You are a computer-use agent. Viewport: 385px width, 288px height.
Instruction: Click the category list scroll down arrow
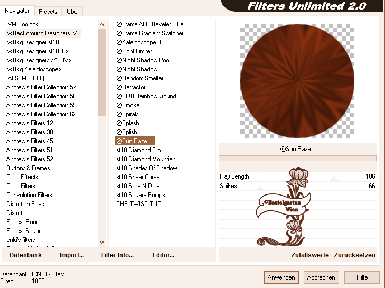point(101,243)
